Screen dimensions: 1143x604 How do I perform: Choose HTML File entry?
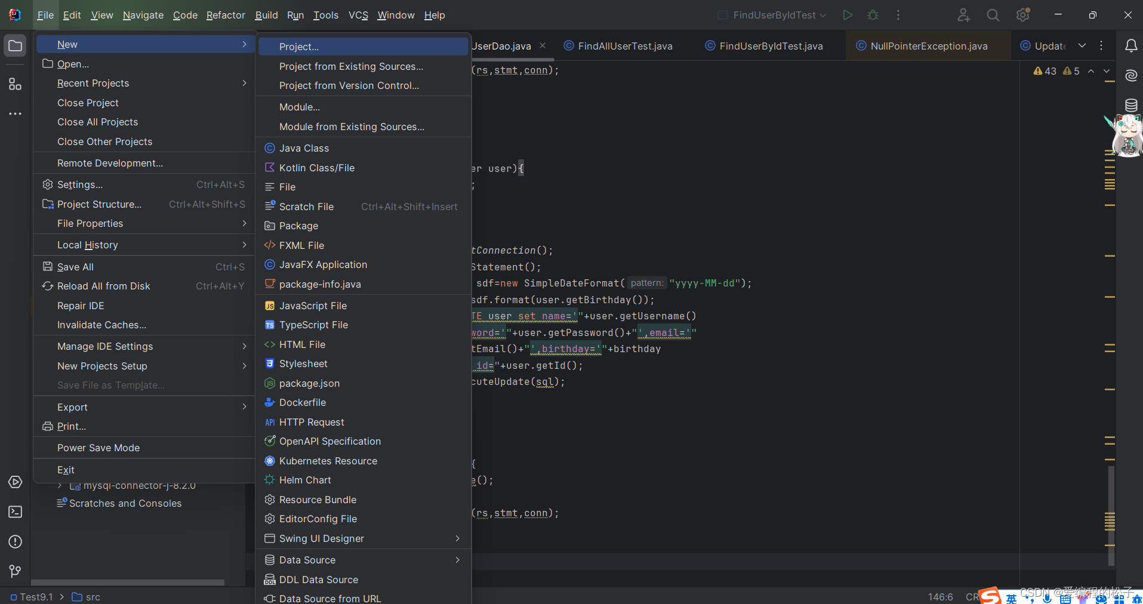(x=363, y=344)
